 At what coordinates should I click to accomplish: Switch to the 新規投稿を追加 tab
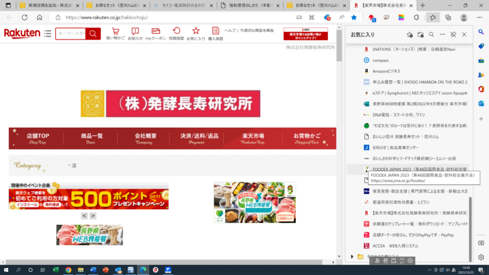[50, 5]
